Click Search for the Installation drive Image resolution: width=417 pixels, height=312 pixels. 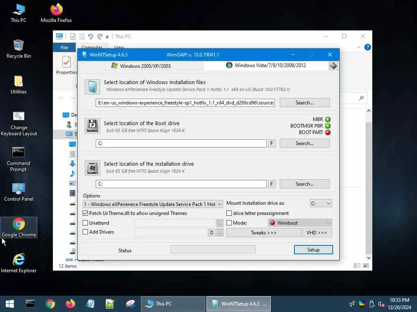click(305, 184)
